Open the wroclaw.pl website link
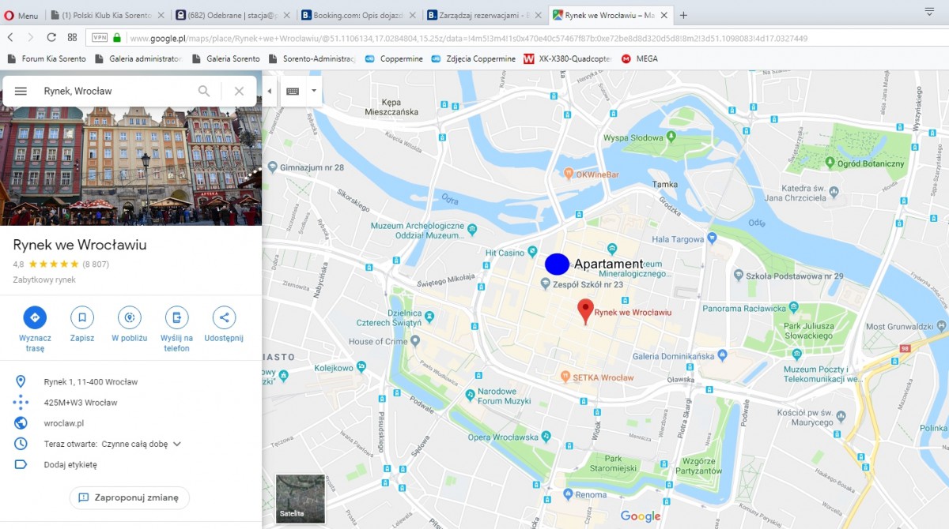949x529 pixels. (64, 423)
